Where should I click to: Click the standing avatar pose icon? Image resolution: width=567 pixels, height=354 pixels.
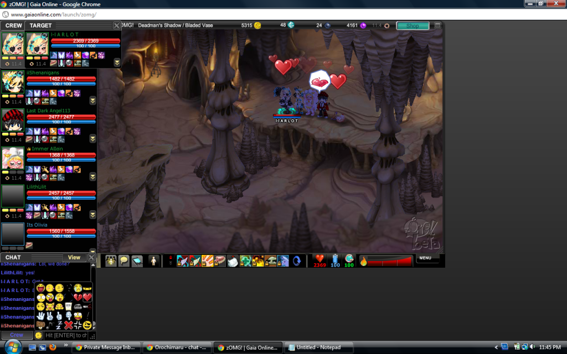(x=153, y=261)
